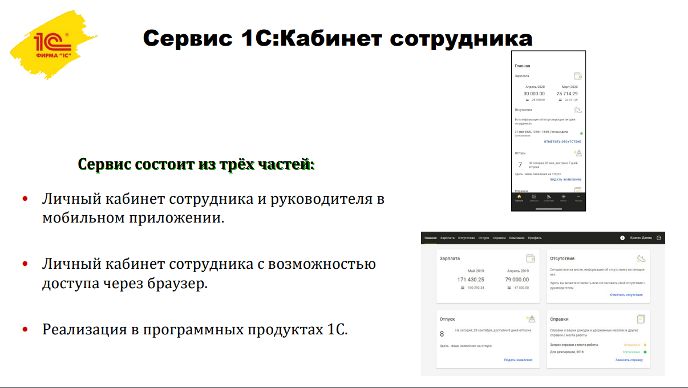Open Справки tab in browser navigation
This screenshot has height=388, width=688.
(499, 238)
